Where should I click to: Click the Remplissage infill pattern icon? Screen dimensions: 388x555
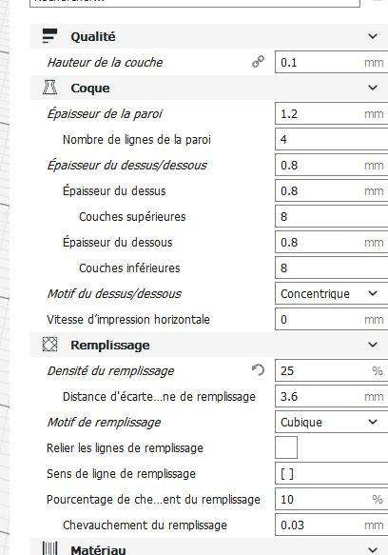point(49,345)
